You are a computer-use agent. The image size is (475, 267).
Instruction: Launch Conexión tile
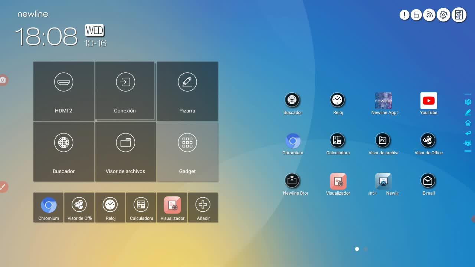[x=125, y=91]
